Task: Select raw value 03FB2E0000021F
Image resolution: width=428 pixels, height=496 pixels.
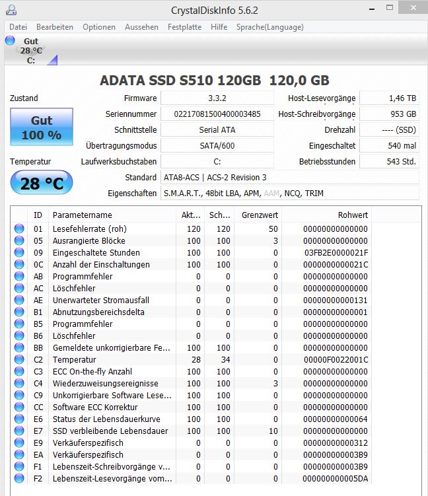Action: tap(336, 252)
